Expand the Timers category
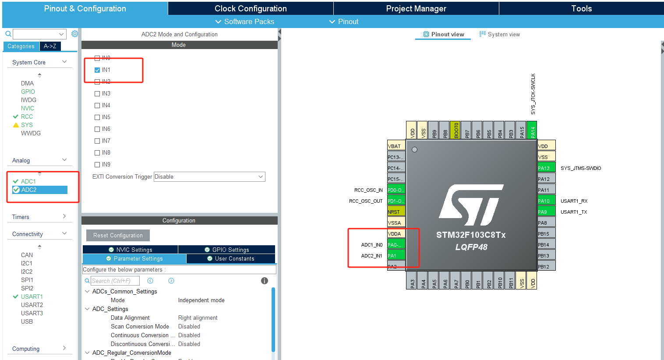664x360 pixels. click(x=64, y=216)
